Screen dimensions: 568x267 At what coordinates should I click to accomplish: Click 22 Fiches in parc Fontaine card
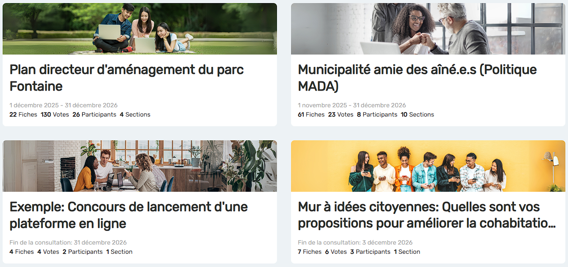23,114
